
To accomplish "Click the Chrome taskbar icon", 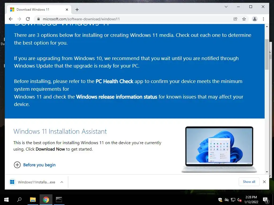I will (46, 200).
